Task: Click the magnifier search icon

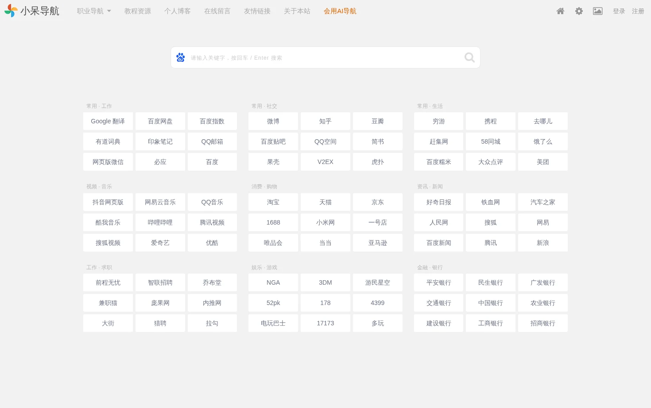Action: tap(469, 57)
